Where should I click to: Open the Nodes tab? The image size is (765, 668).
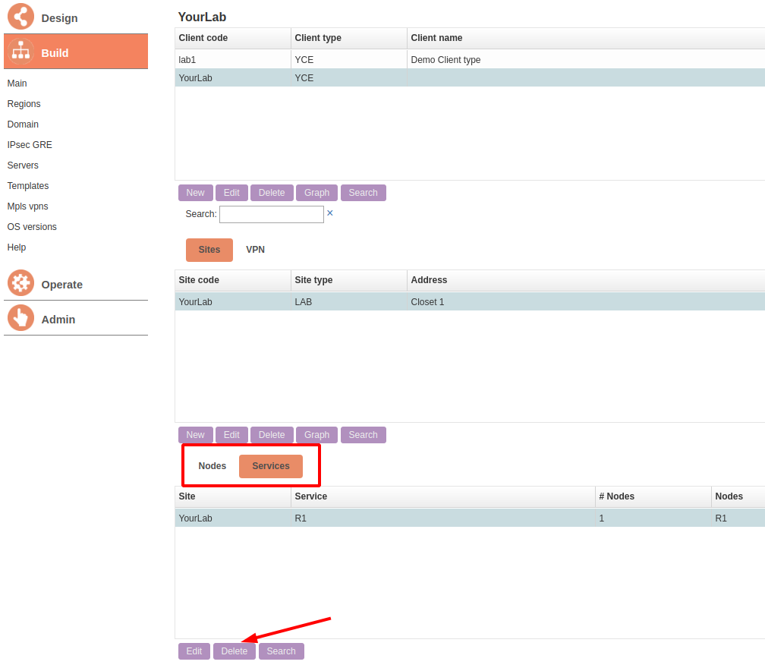pos(212,466)
